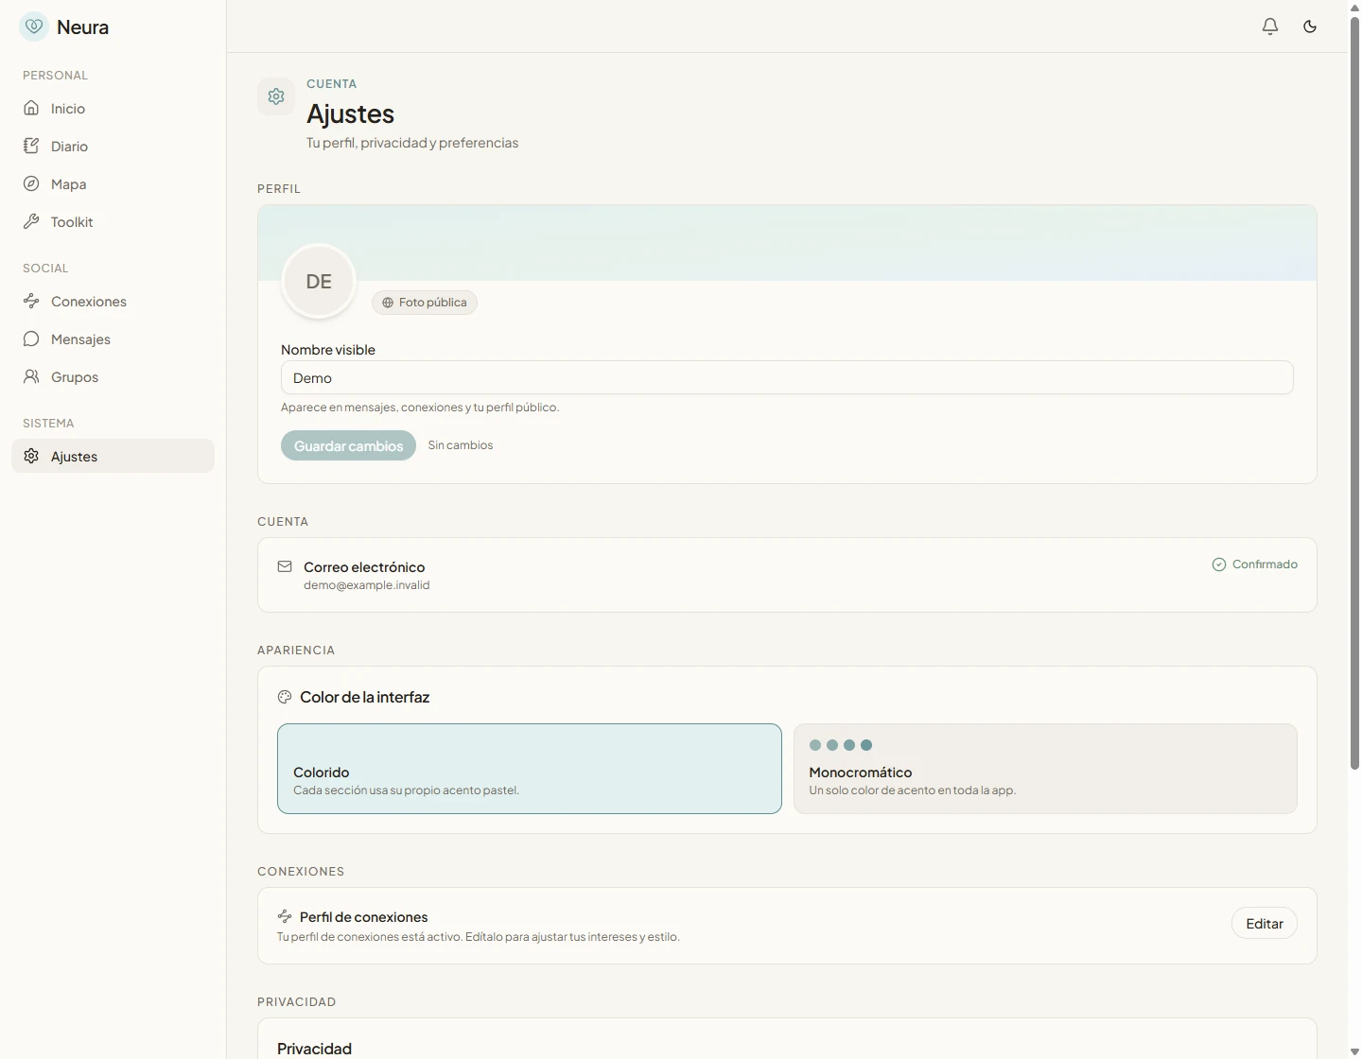Image resolution: width=1362 pixels, height=1059 pixels.
Task: Click Guardar cambios button
Action: pos(348,445)
